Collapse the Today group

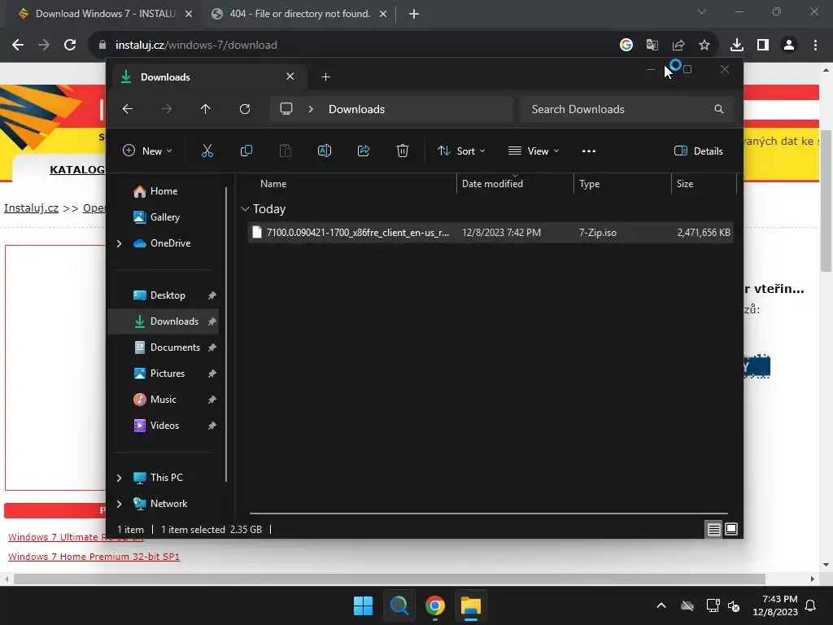245,209
